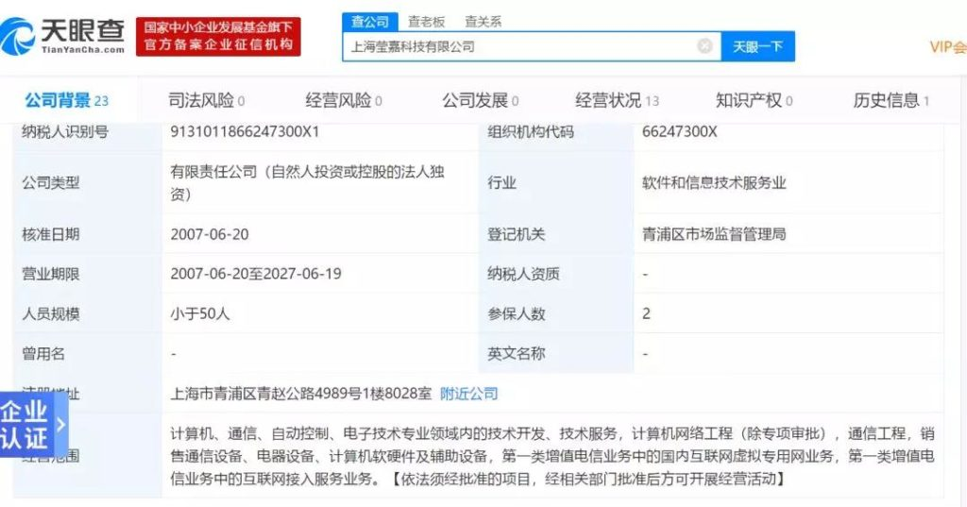Select registration authority 青浦区市场监督管理局
967x507 pixels.
click(x=714, y=234)
